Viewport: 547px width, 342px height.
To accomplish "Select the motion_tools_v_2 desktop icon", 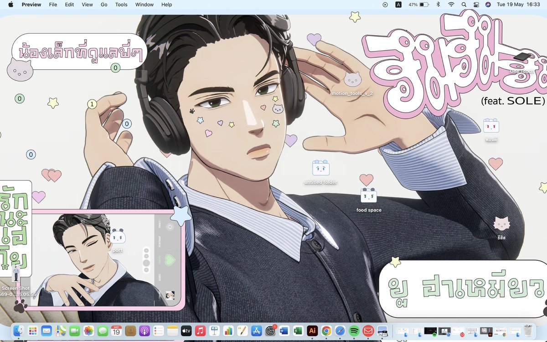I will tap(352, 84).
